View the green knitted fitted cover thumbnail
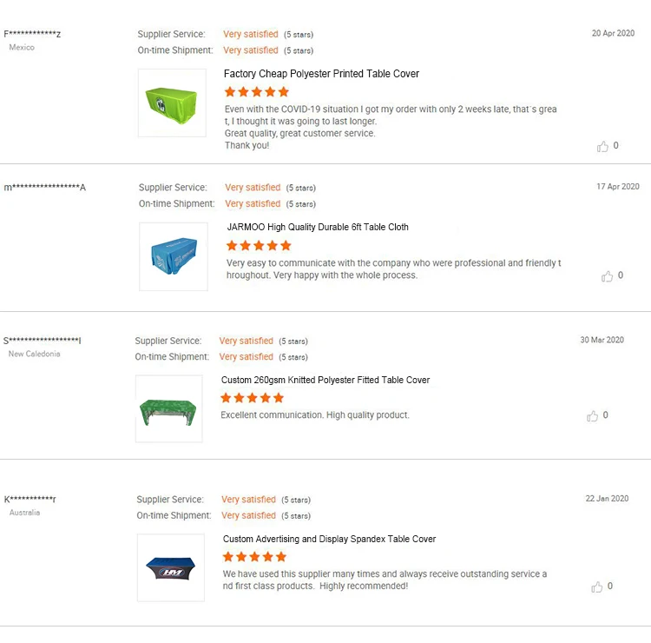651x643 pixels. click(x=168, y=408)
